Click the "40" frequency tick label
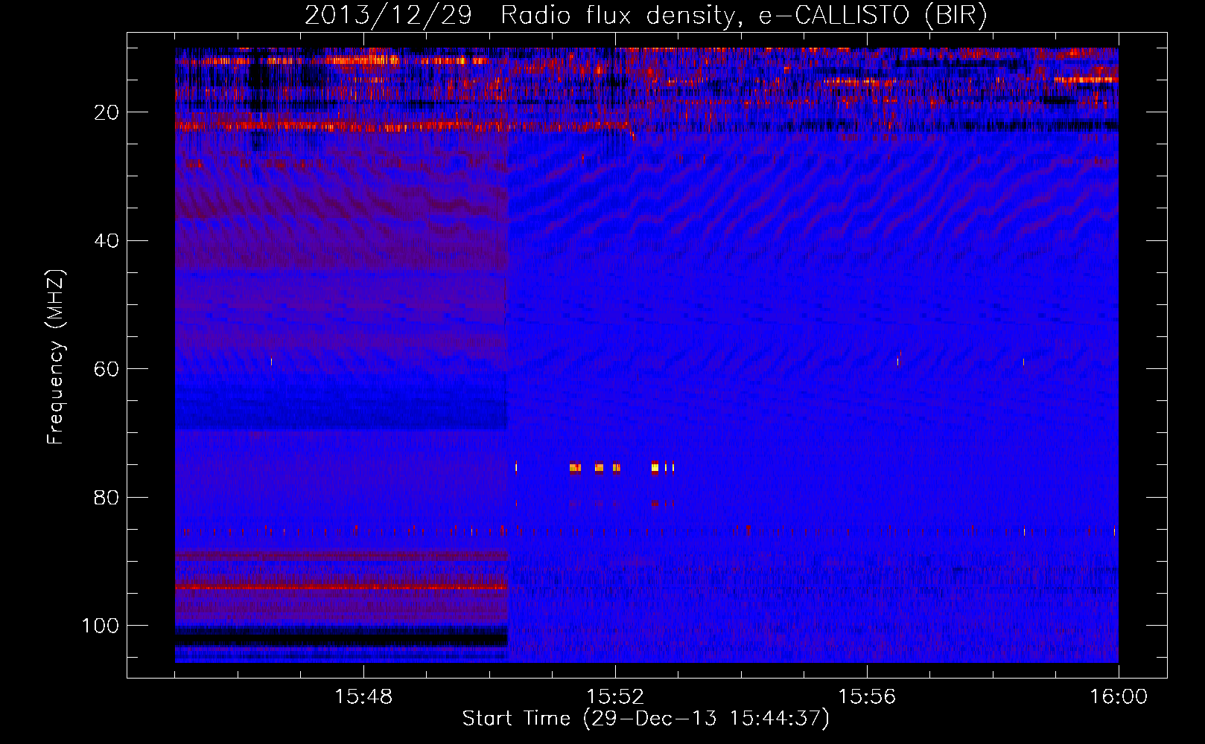 106,241
